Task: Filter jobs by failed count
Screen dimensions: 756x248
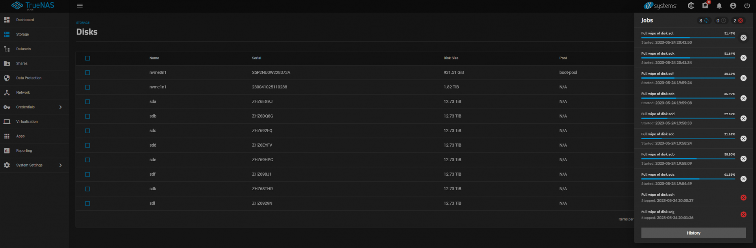Action: (738, 20)
